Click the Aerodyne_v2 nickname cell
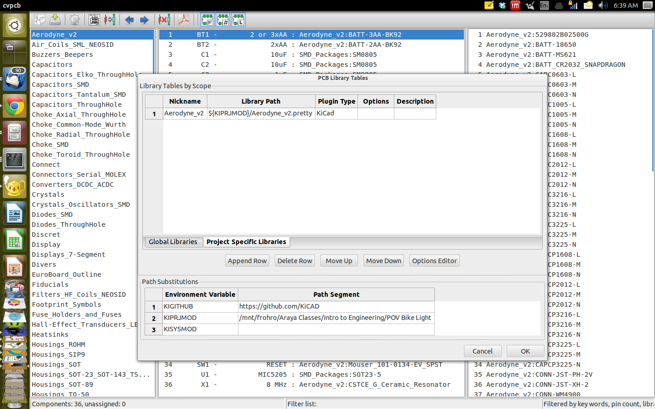The height and width of the screenshot is (409, 655). coord(184,113)
